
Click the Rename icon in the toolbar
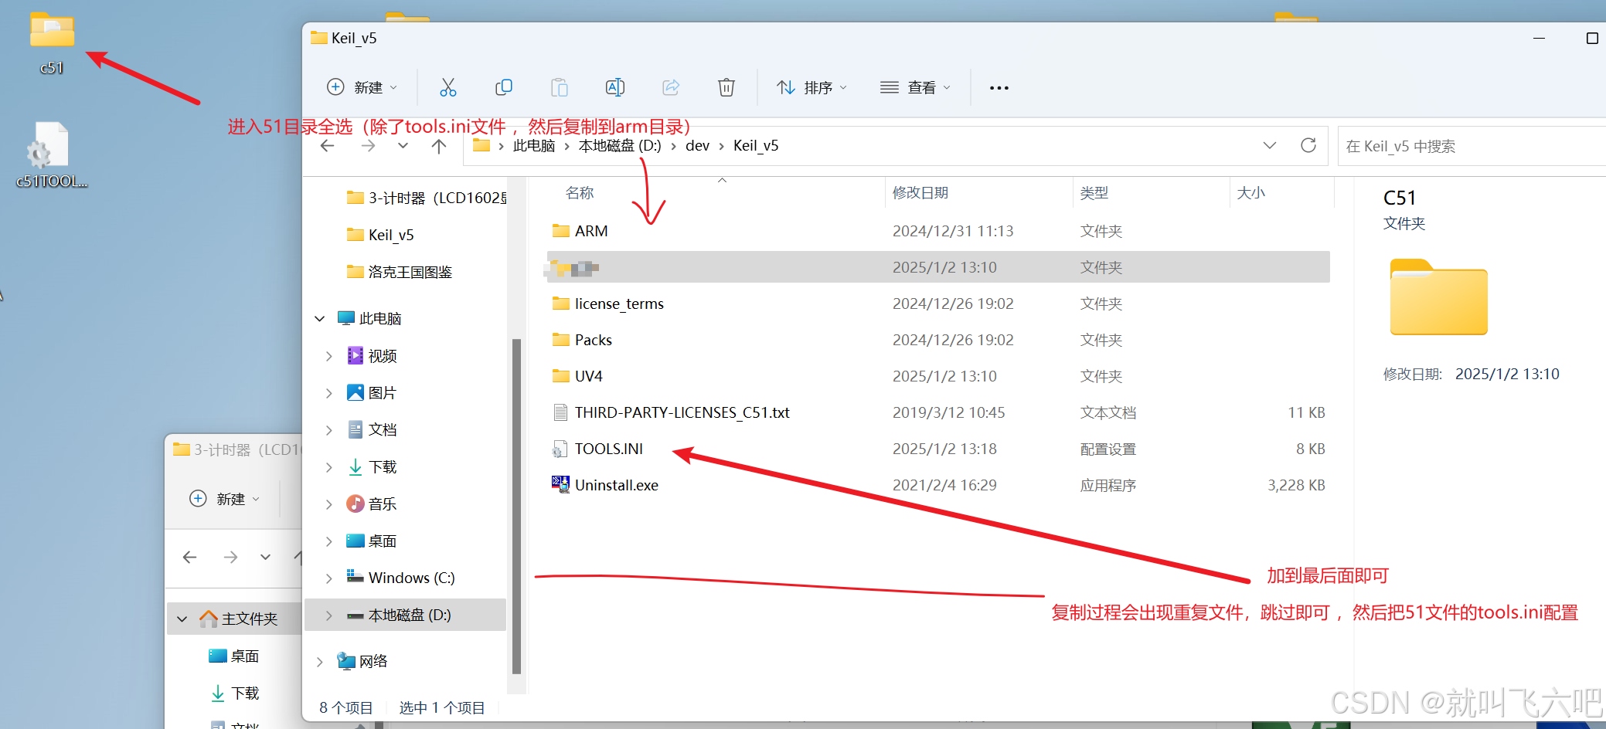(615, 87)
